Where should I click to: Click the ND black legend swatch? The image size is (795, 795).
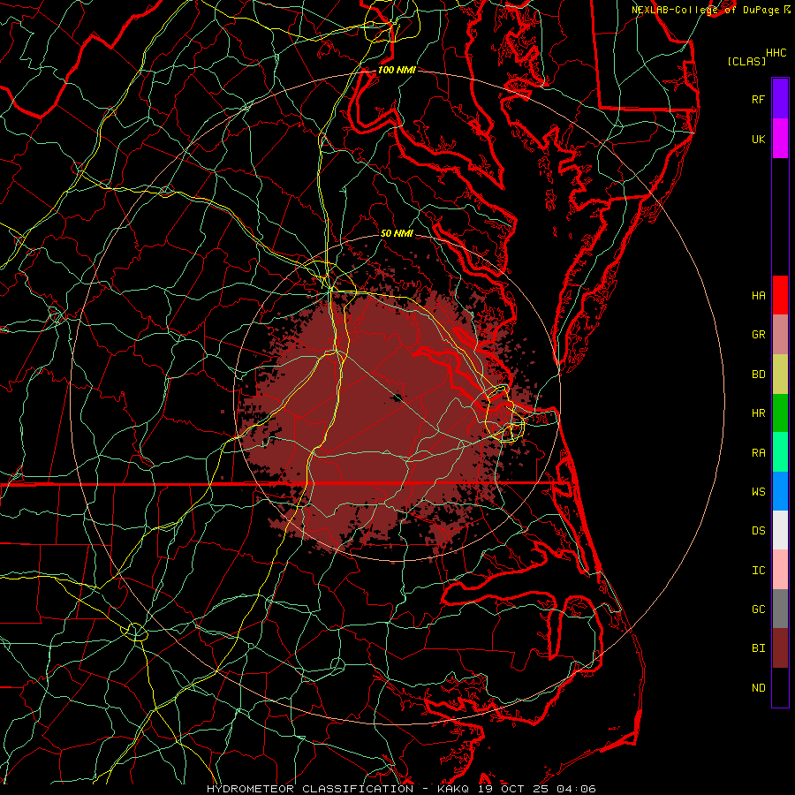780,687
